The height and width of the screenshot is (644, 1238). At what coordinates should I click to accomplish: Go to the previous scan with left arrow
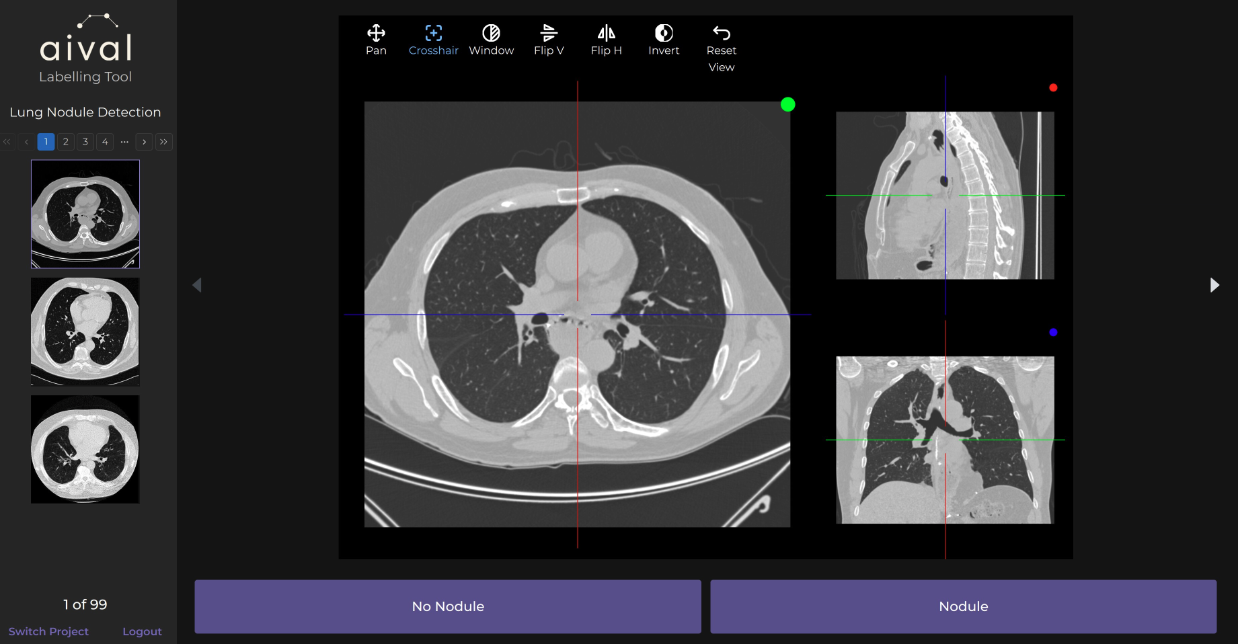tap(197, 285)
